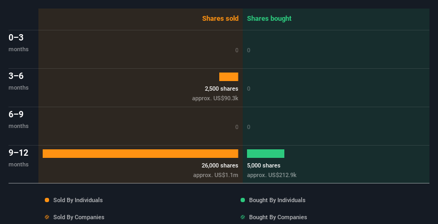This screenshot has height=224, width=438.
Task: Select the green 5,000 shares bought bar
Action: pos(266,154)
